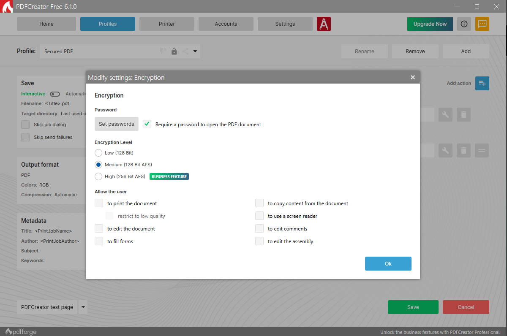Open the orange feedback chat icon
This screenshot has height=336, width=507.
coord(482,24)
